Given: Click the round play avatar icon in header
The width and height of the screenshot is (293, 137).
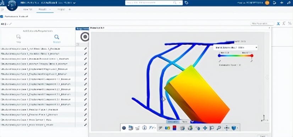Looking at the screenshot, I should click(12, 5).
